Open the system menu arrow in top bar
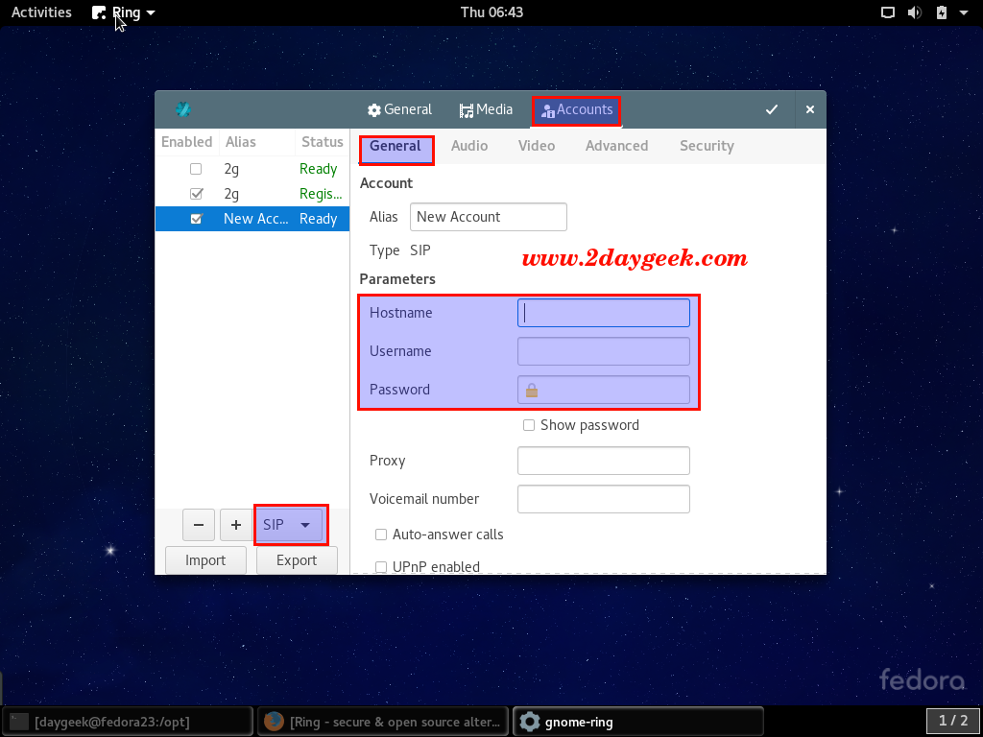 tap(964, 12)
